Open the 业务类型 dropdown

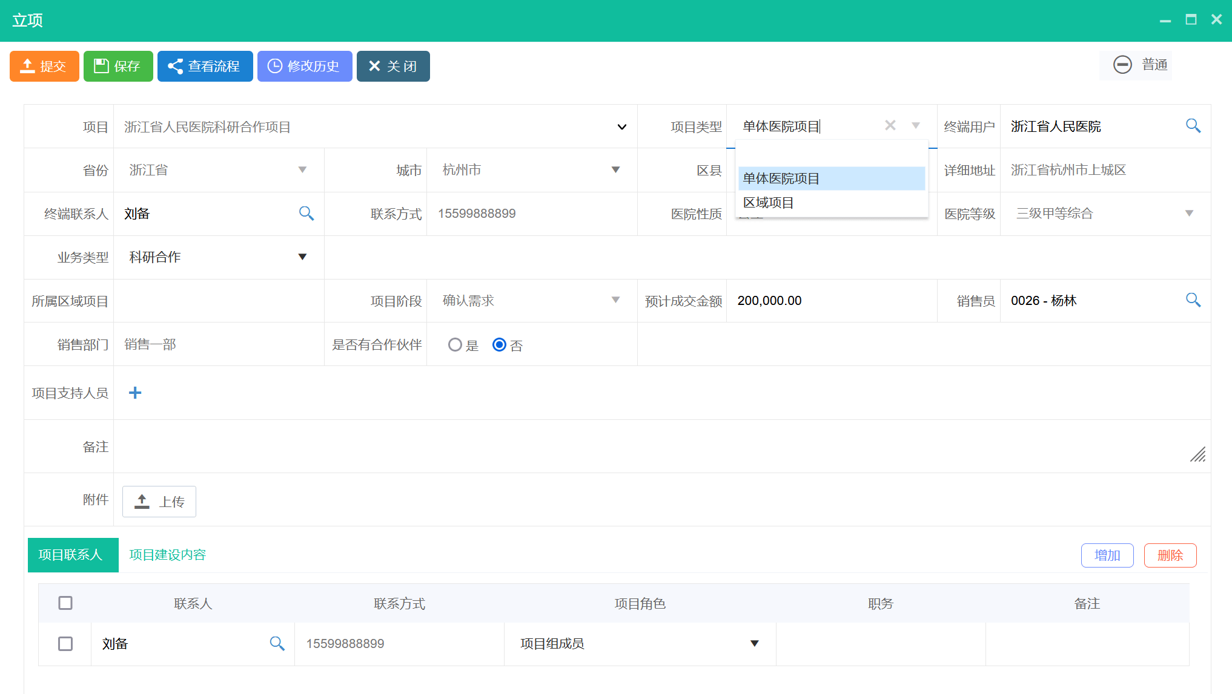point(219,257)
